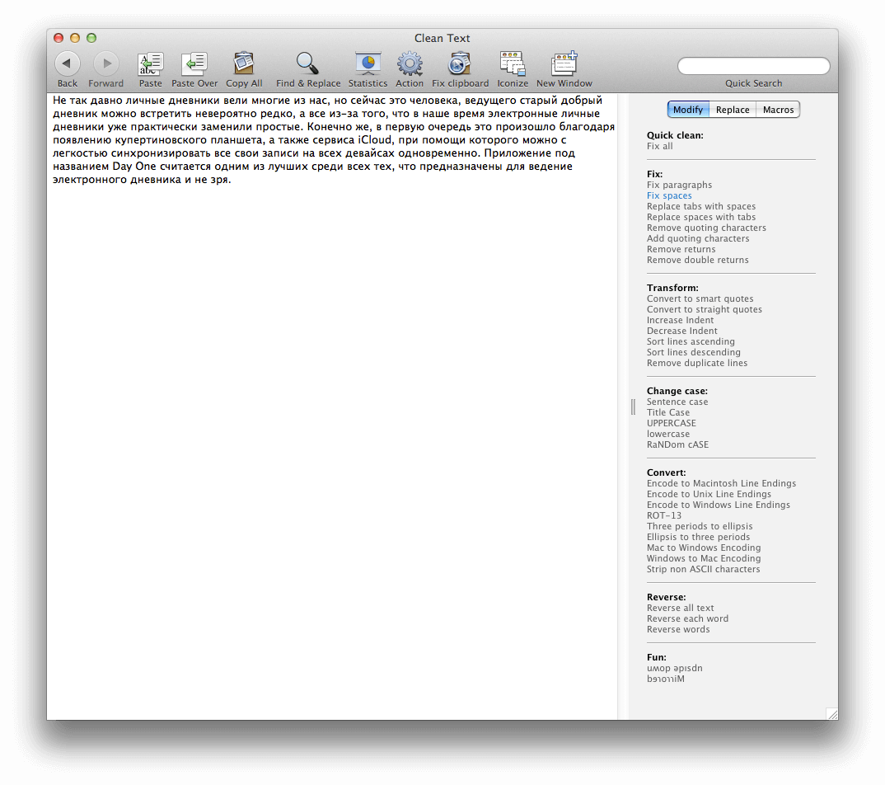
Task: Click Remove quoting characters
Action: 707,228
